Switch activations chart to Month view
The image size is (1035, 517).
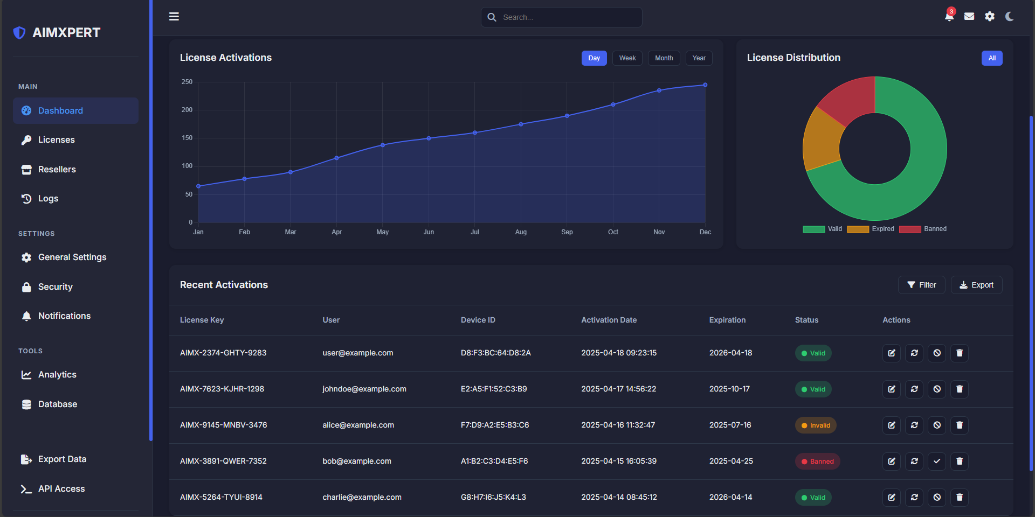click(664, 58)
